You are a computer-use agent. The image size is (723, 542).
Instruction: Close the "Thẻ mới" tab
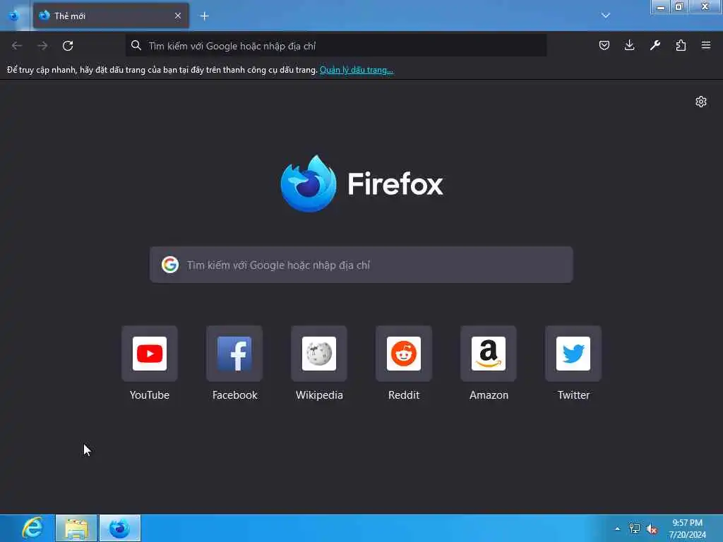click(x=178, y=16)
